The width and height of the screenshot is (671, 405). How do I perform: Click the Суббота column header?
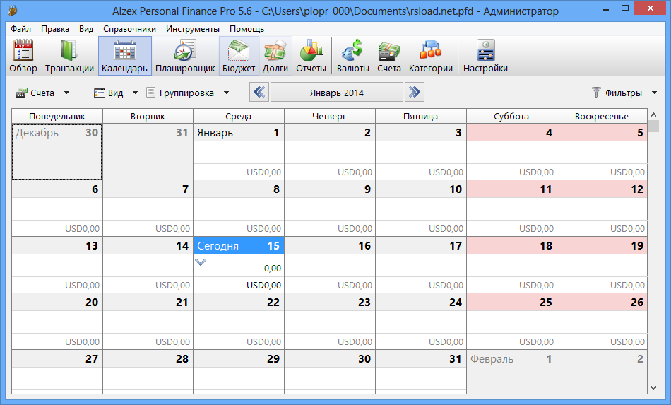click(x=511, y=116)
